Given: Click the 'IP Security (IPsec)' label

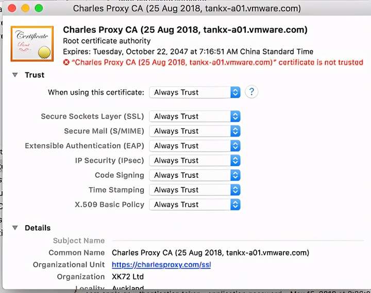Looking at the screenshot, I should point(110,160).
